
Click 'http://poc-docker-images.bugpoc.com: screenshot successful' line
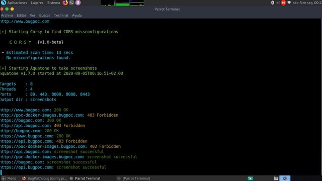click(x=68, y=157)
